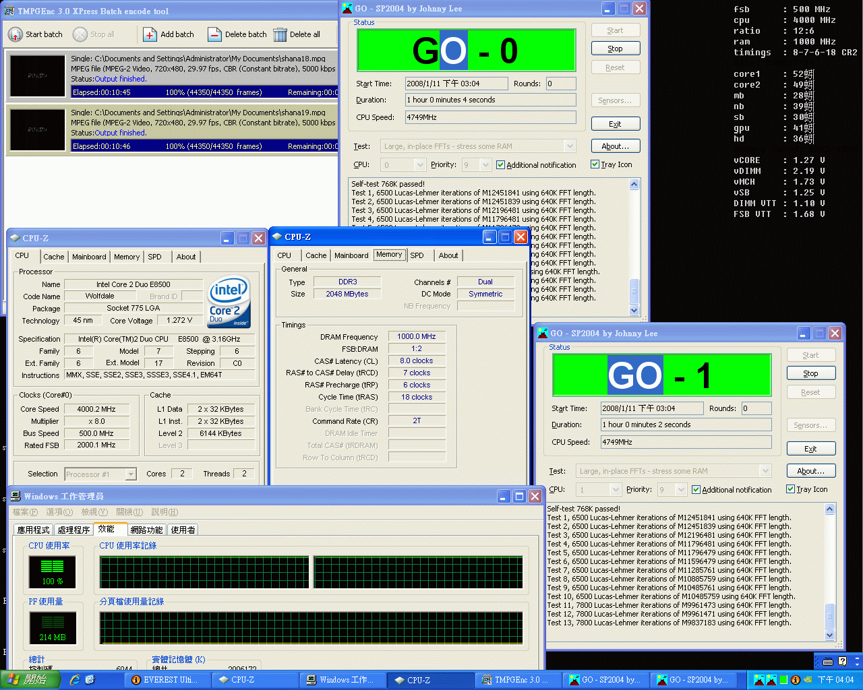Click the PF usage gauge showing 214 MB
The image size is (863, 690).
53,628
